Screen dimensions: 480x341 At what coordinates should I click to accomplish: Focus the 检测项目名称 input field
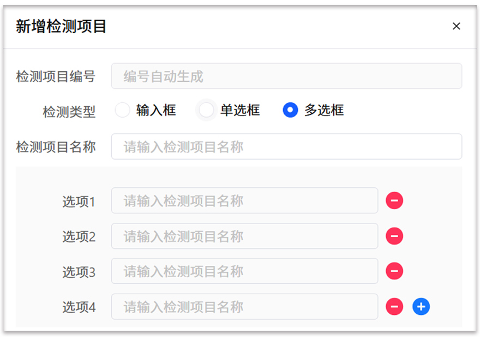pos(286,147)
